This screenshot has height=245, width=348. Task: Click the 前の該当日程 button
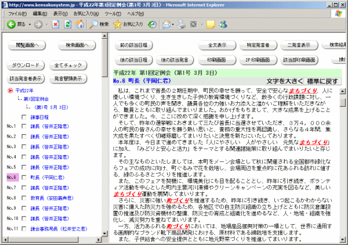(134, 45)
